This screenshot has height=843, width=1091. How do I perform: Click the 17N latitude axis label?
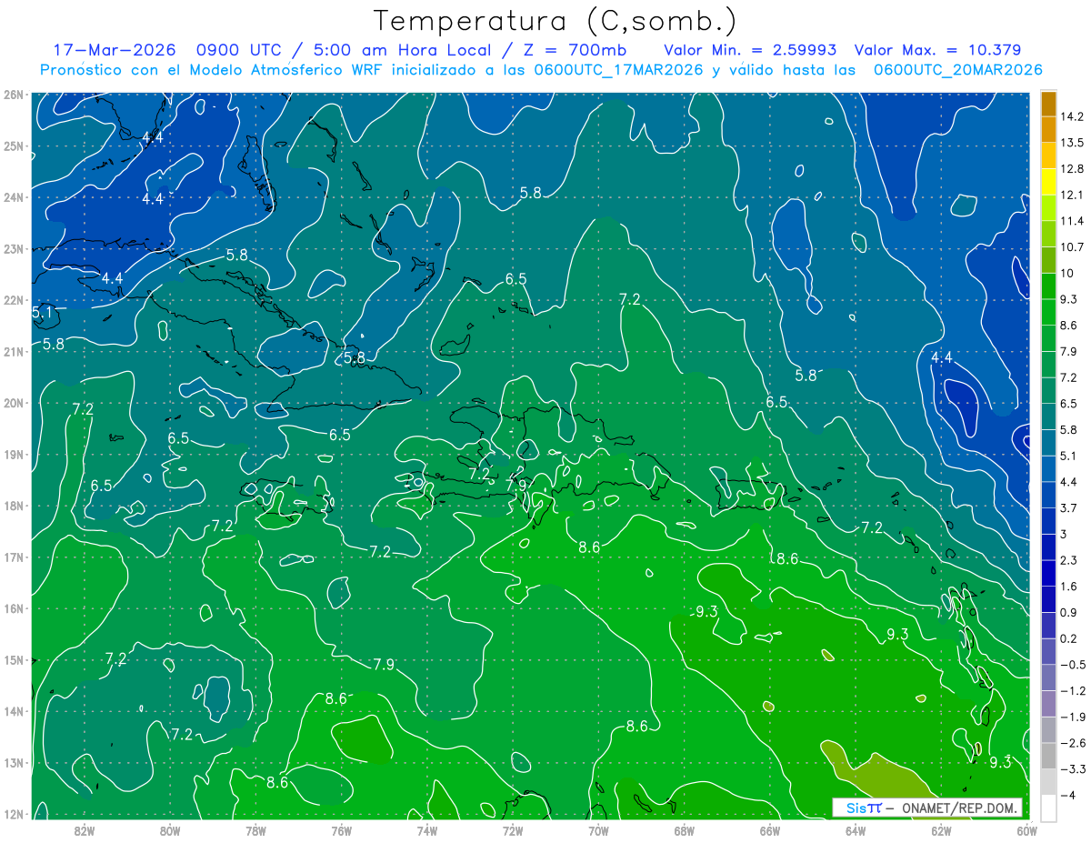coord(13,557)
